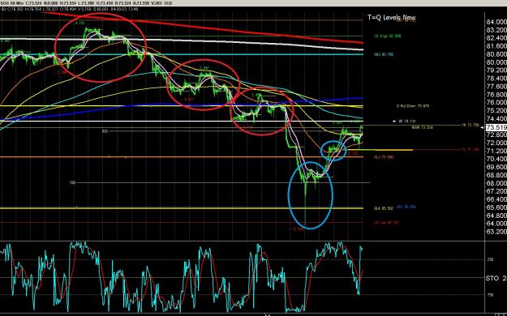
Task: Click the 79.200 price axis label
Action: pyautogui.click(x=496, y=70)
